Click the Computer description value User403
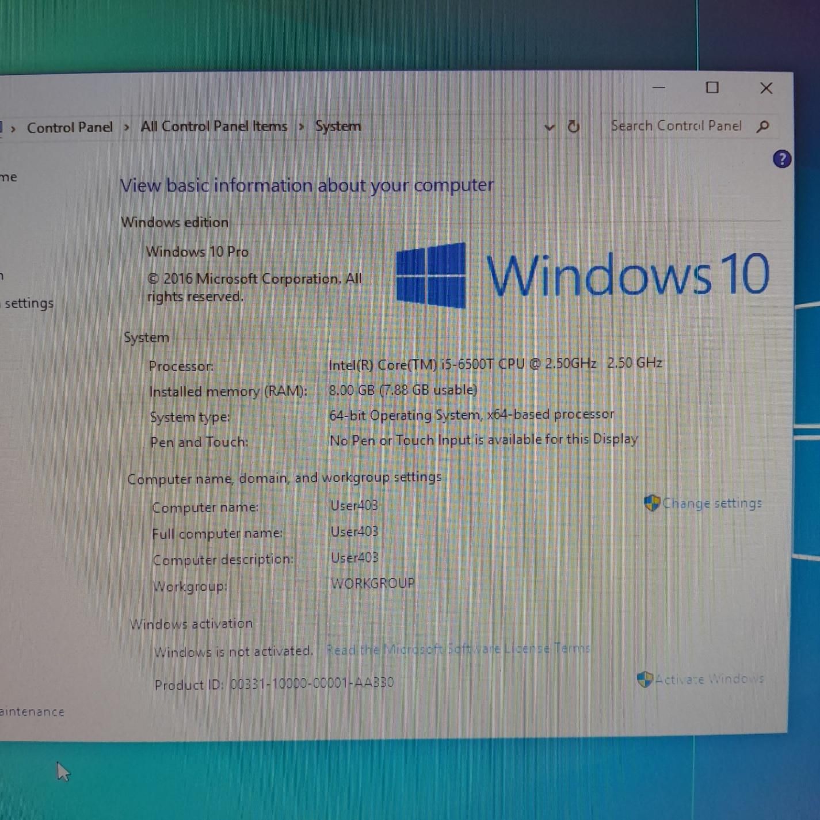This screenshot has height=820, width=820. [x=355, y=558]
